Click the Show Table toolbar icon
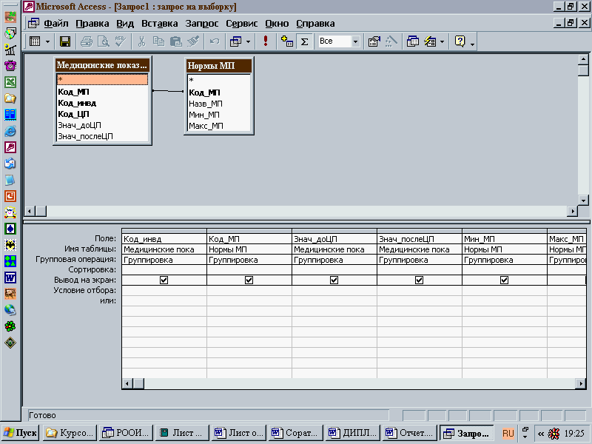The width and height of the screenshot is (592, 444). click(x=288, y=41)
